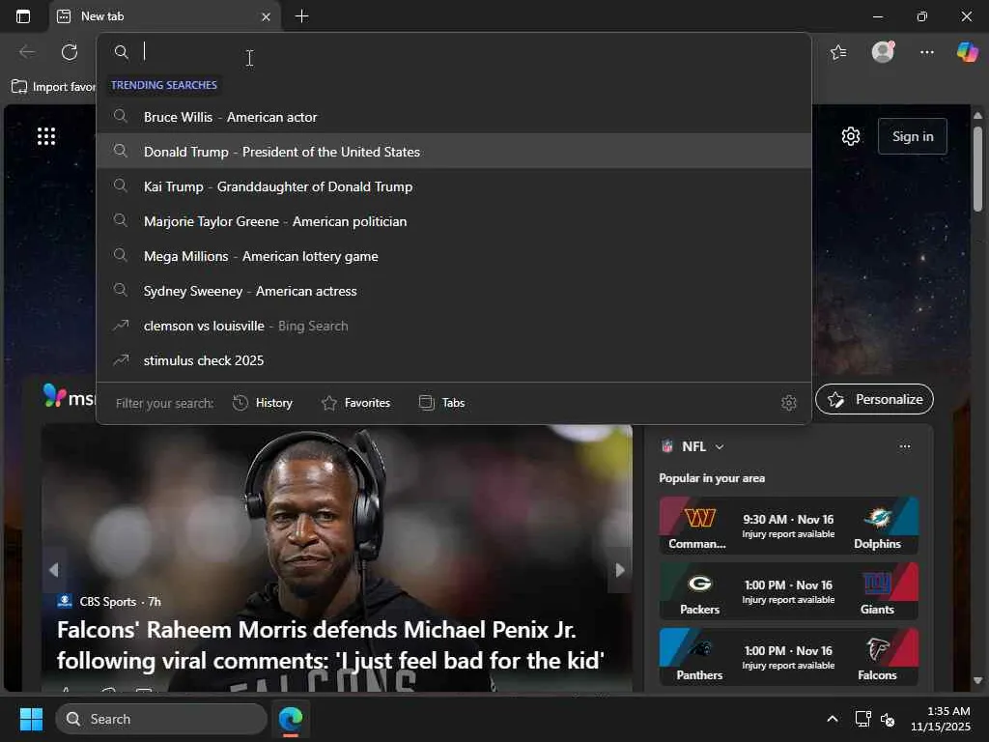Select Donald Trump trending suggestion
This screenshot has height=742, width=989.
454,152
